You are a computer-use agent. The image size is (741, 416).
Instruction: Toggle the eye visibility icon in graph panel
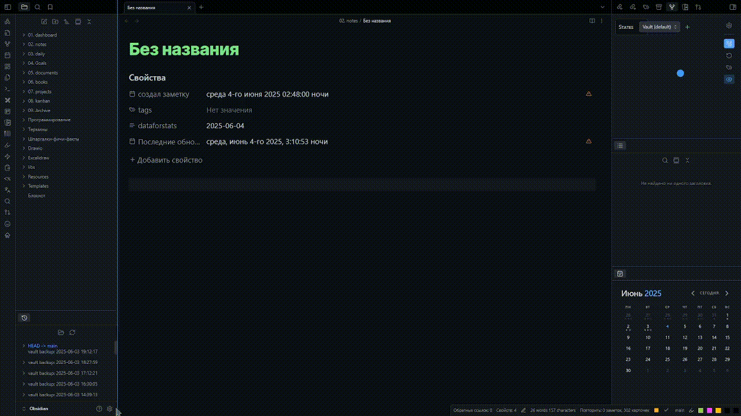tap(729, 79)
